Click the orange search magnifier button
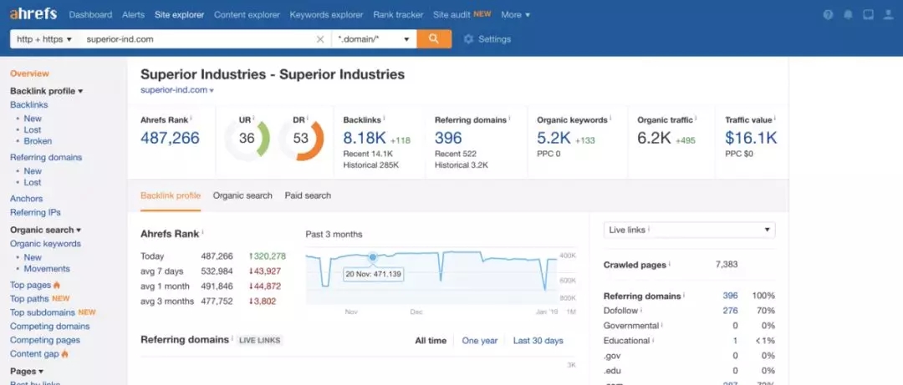Viewport: 903px width, 385px height. [434, 39]
